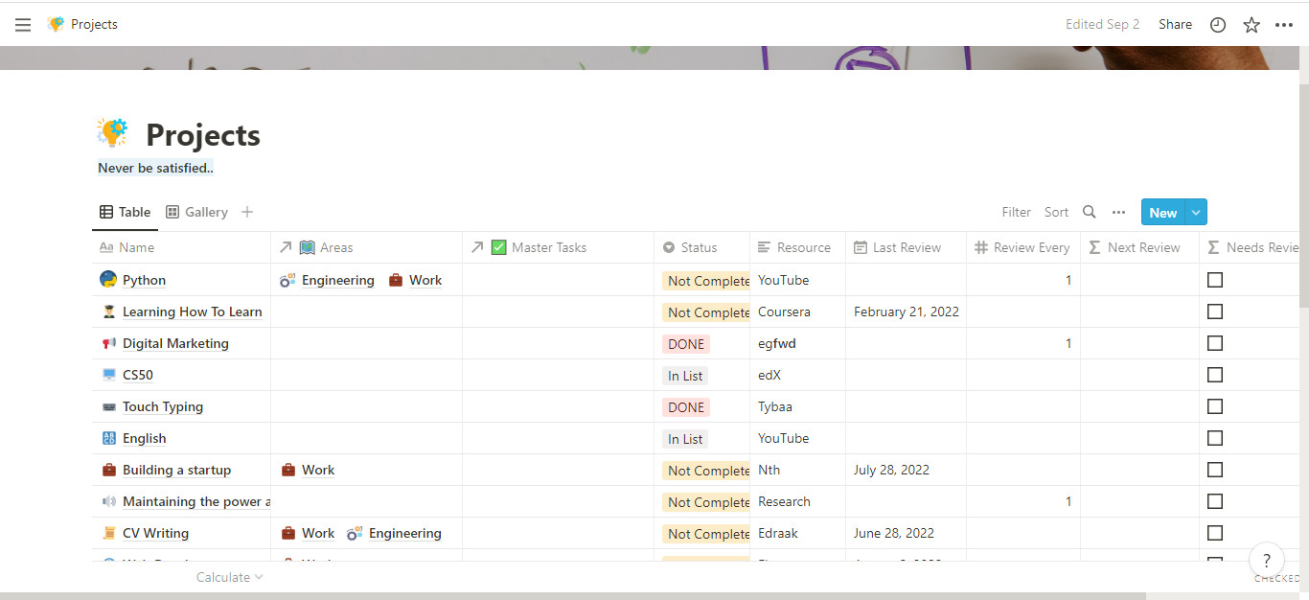Switch to the Table view tab
Screen dimensions: 1309x600
(125, 212)
